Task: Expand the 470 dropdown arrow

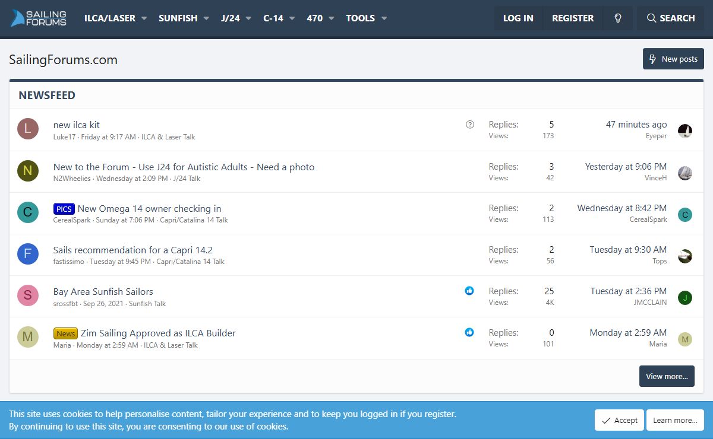Action: pyautogui.click(x=331, y=18)
